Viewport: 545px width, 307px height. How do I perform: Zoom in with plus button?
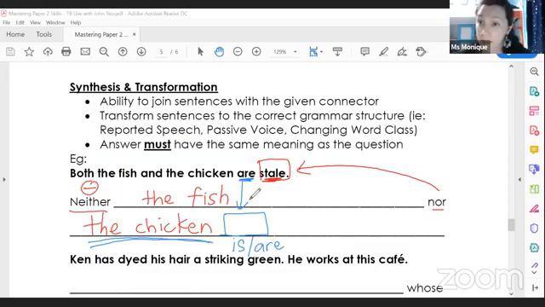[x=256, y=52]
